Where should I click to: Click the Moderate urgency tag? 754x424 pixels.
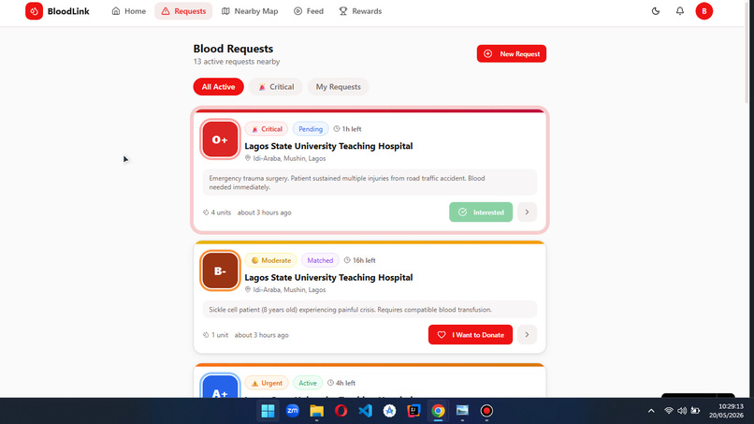[270, 260]
